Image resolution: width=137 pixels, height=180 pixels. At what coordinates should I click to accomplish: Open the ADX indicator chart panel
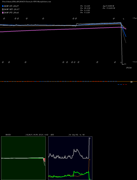pos(70,158)
